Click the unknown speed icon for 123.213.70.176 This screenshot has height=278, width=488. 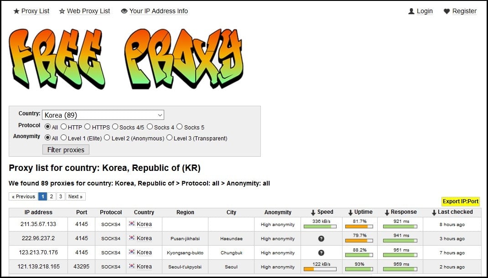click(321, 253)
